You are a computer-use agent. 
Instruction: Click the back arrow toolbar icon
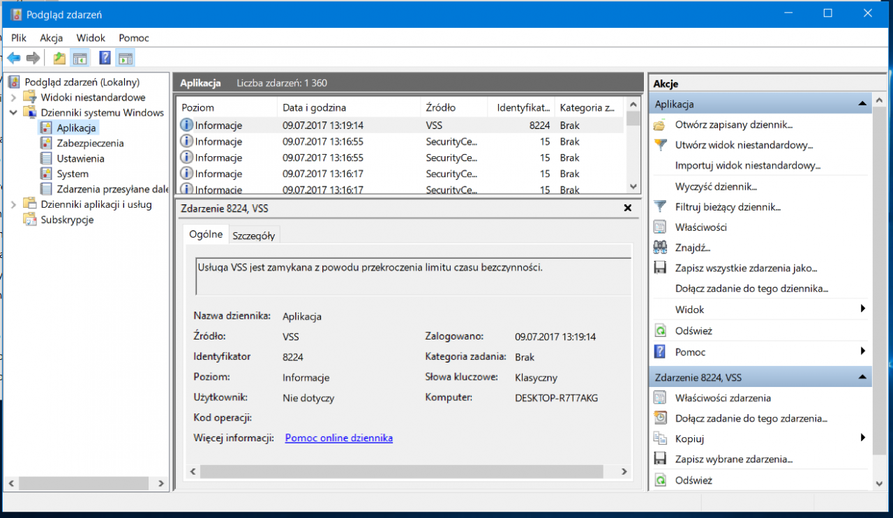[x=14, y=59]
